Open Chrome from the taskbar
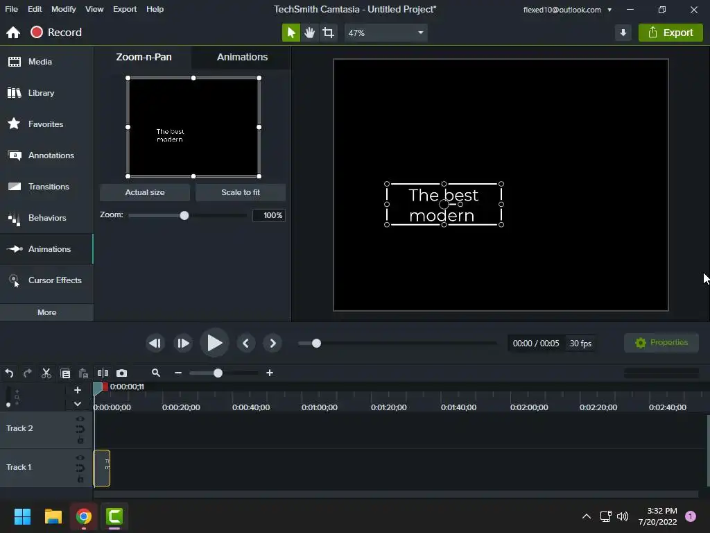 pos(84,516)
